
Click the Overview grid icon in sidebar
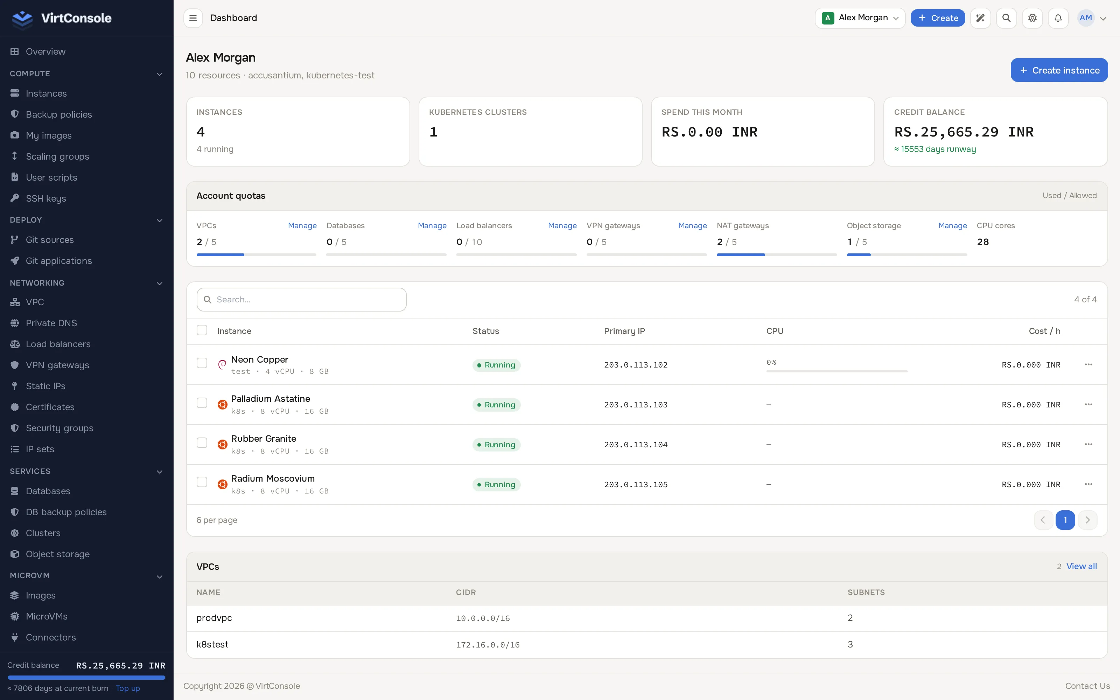[15, 51]
